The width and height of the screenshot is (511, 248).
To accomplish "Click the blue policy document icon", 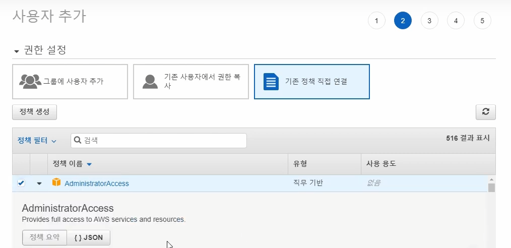I will point(271,82).
